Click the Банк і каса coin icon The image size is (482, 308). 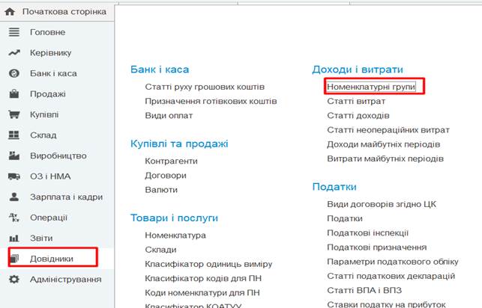[13, 73]
